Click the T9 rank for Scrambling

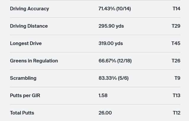tap(177, 78)
